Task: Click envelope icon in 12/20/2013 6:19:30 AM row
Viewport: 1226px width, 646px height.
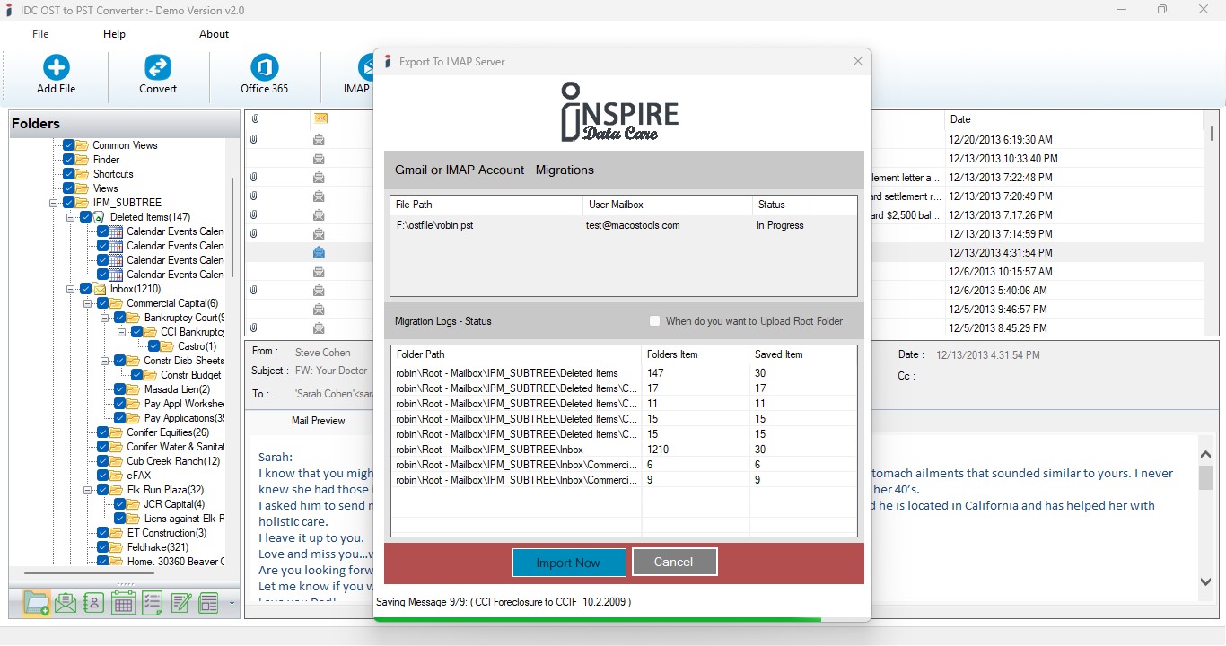Action: 319,140
